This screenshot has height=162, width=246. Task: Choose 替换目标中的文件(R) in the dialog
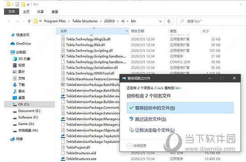[180, 108]
